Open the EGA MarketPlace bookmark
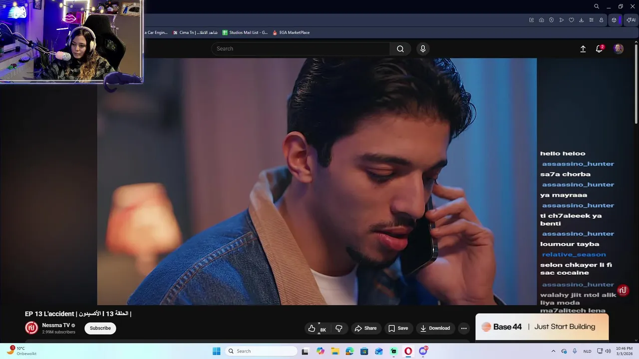This screenshot has width=639, height=359. coord(291,32)
